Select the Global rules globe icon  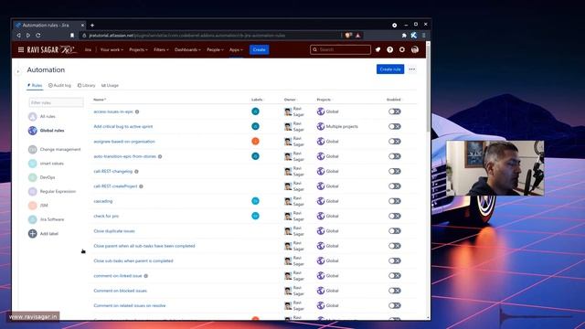click(33, 131)
